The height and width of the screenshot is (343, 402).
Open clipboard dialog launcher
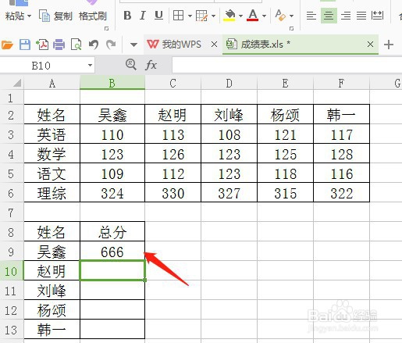pos(106,28)
